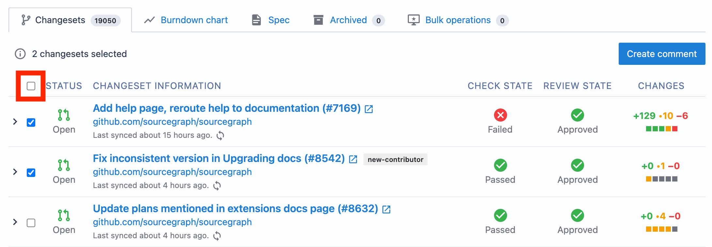Open 'Fix inconsistent version in Upgrading docs' link
The height and width of the screenshot is (247, 712).
pos(219,158)
